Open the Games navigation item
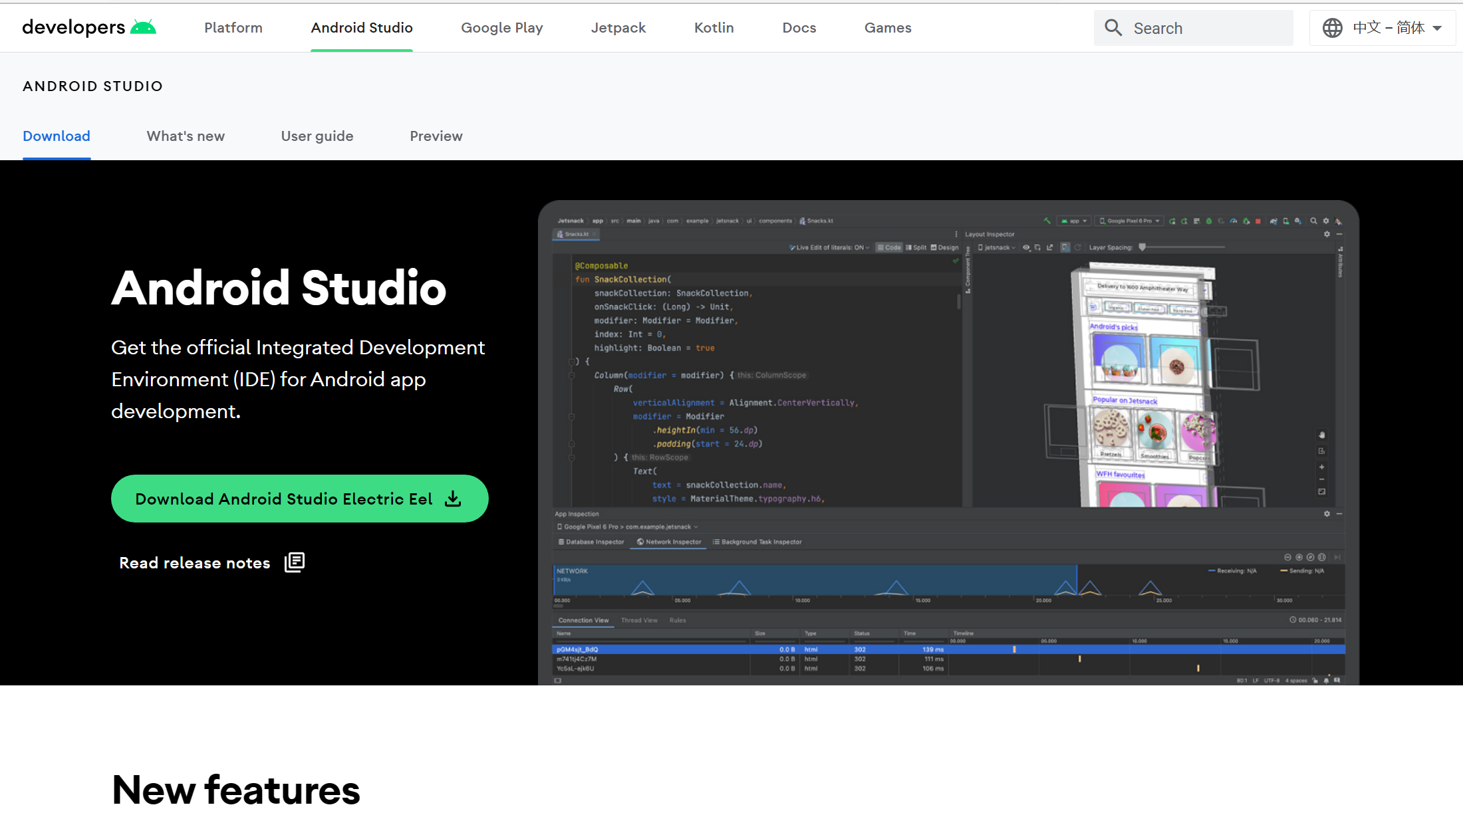The image size is (1463, 815). 888,27
